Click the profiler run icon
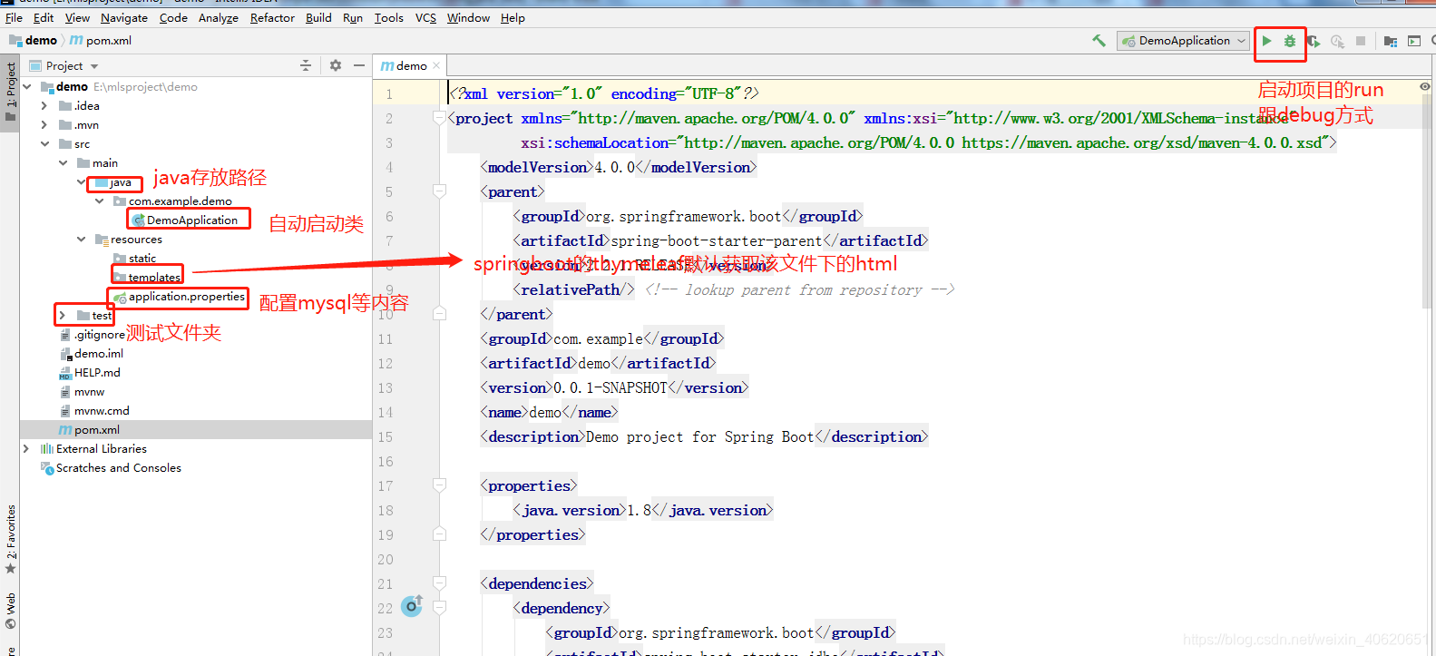 tap(1337, 41)
